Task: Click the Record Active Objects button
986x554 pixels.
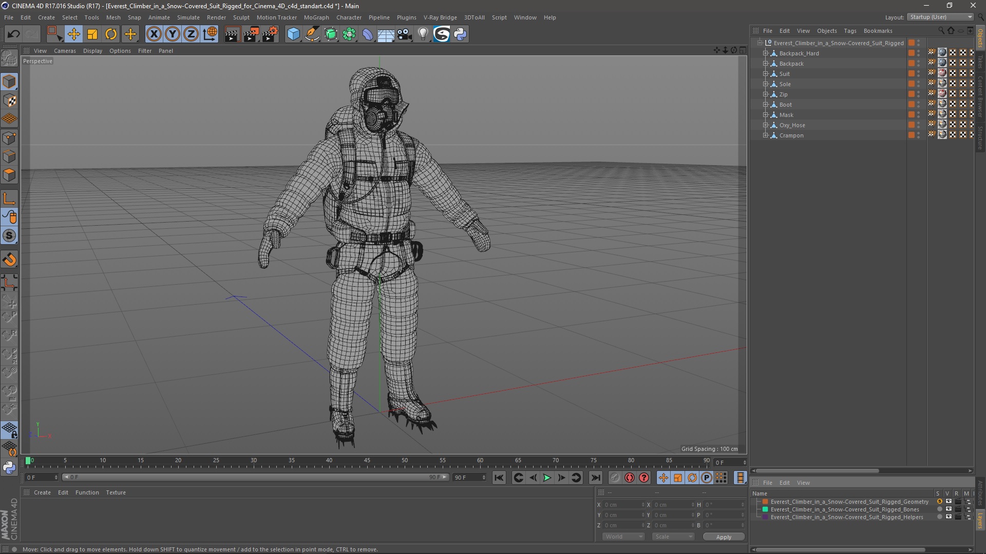Action: [x=615, y=478]
